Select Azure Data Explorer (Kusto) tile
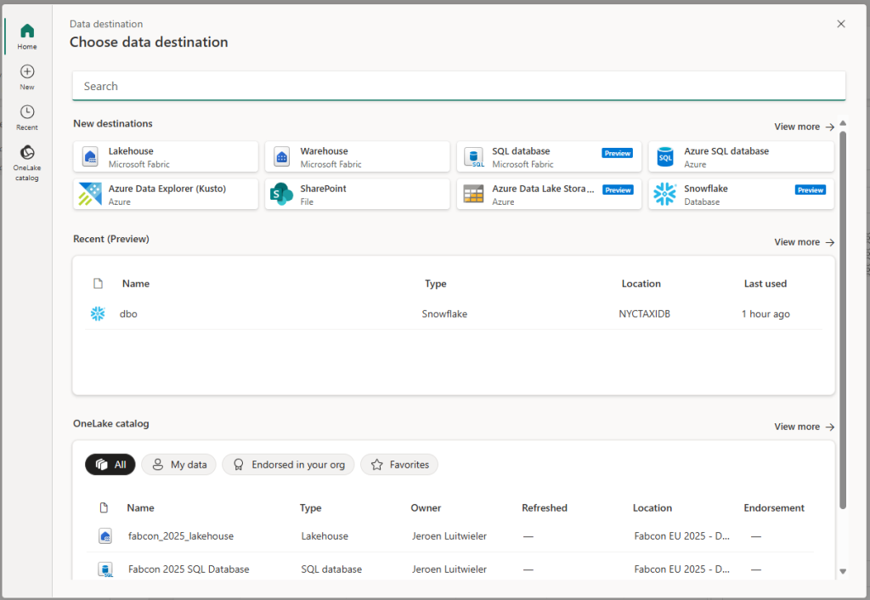 [x=166, y=195]
